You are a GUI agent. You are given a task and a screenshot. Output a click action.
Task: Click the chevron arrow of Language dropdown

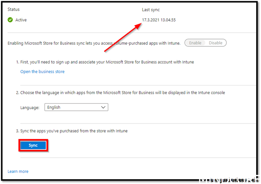click(103, 107)
